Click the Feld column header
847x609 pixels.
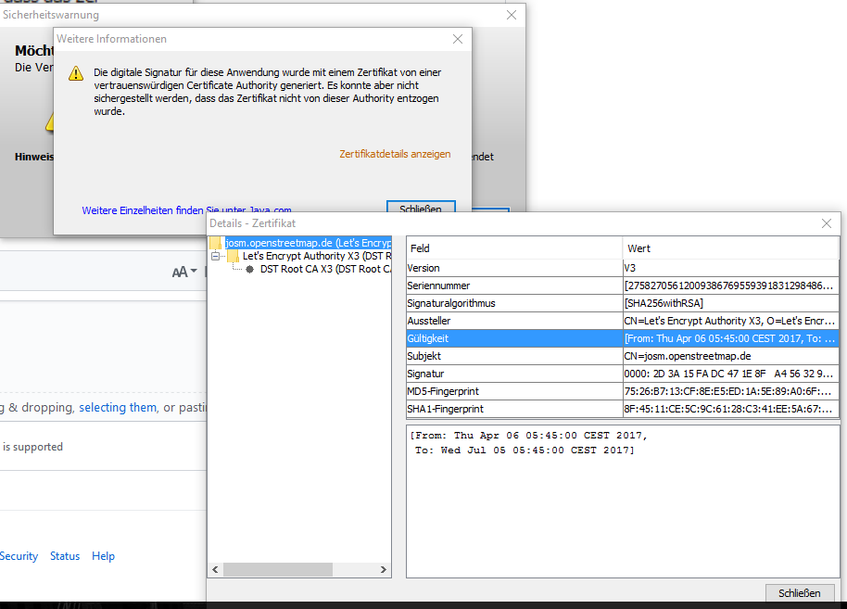(513, 248)
